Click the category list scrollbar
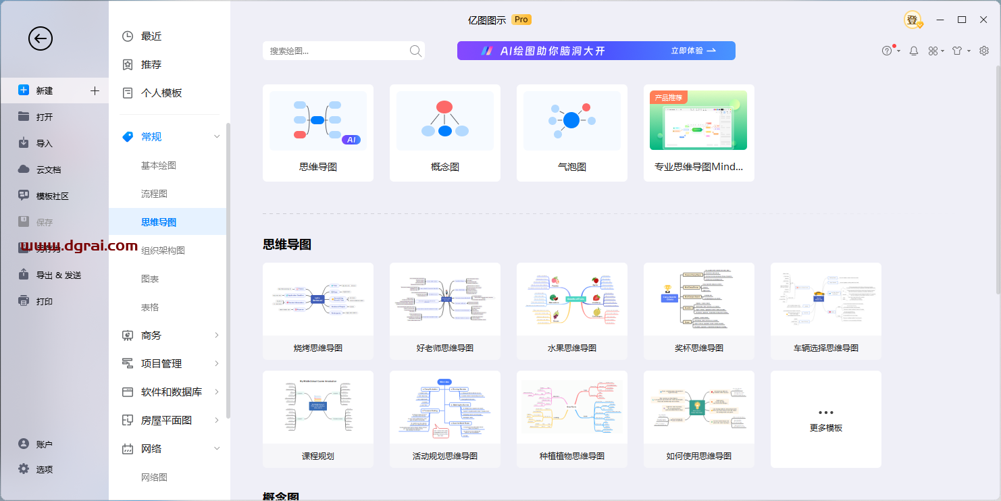This screenshot has width=1001, height=501. tap(228, 270)
